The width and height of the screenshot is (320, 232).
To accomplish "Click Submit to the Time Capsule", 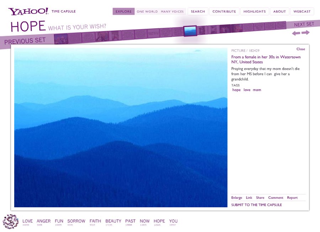I will click(x=256, y=205).
